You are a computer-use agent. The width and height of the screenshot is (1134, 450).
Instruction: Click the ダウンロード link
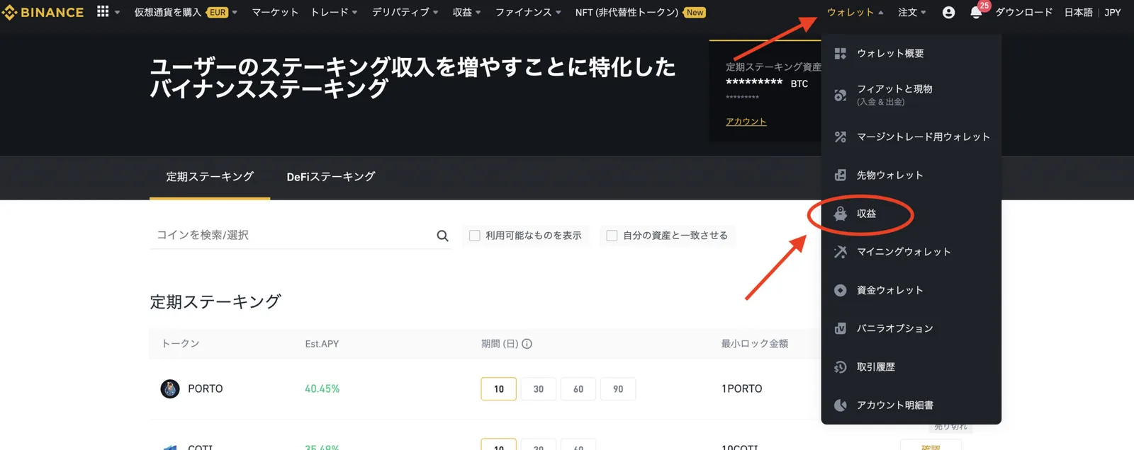[1024, 13]
